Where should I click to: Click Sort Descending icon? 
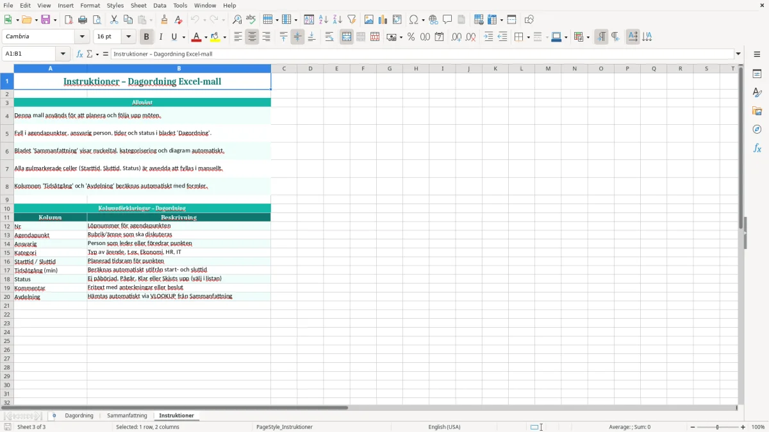(338, 20)
